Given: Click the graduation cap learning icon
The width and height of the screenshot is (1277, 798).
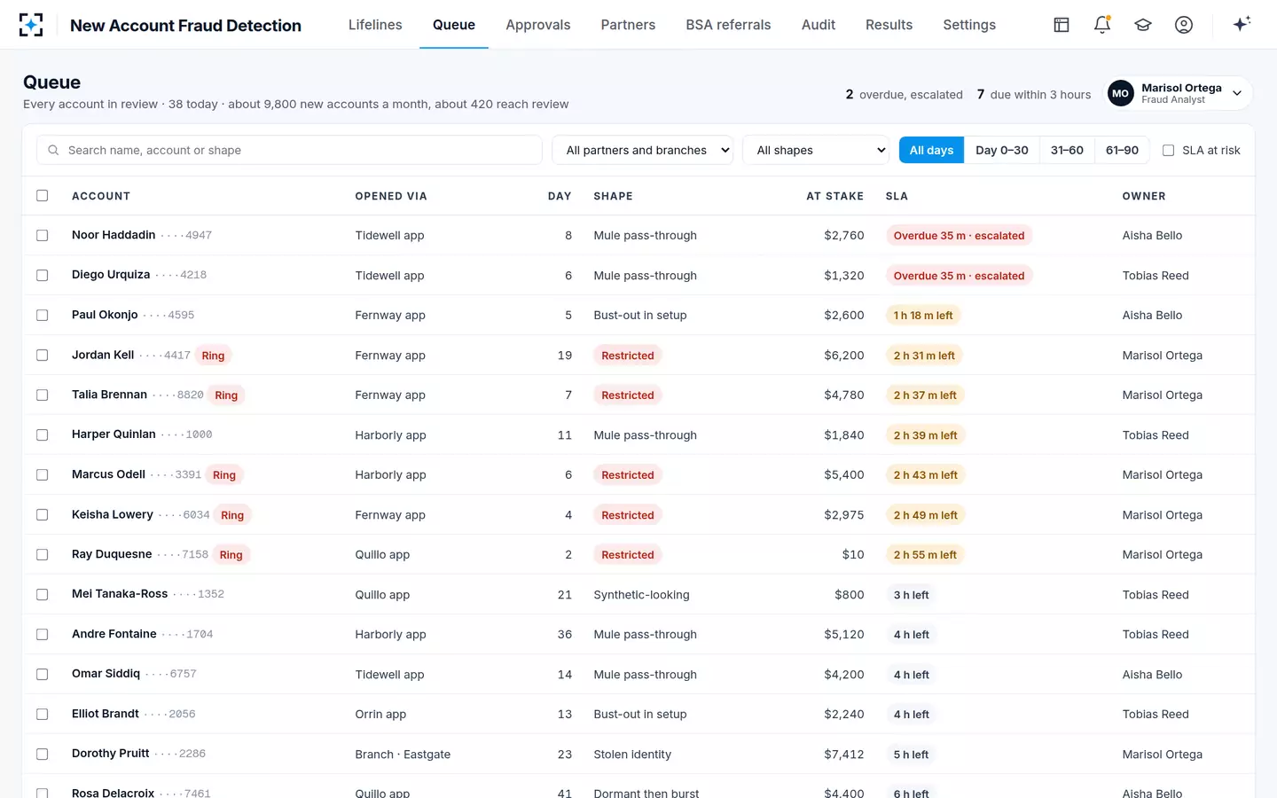Looking at the screenshot, I should click(1143, 25).
